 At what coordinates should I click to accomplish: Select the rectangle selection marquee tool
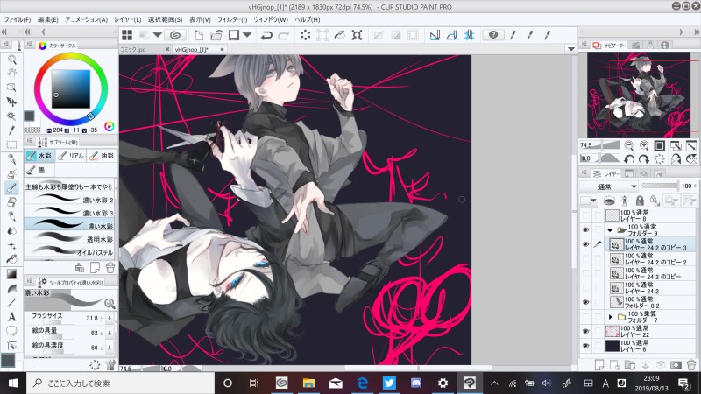coord(11,144)
